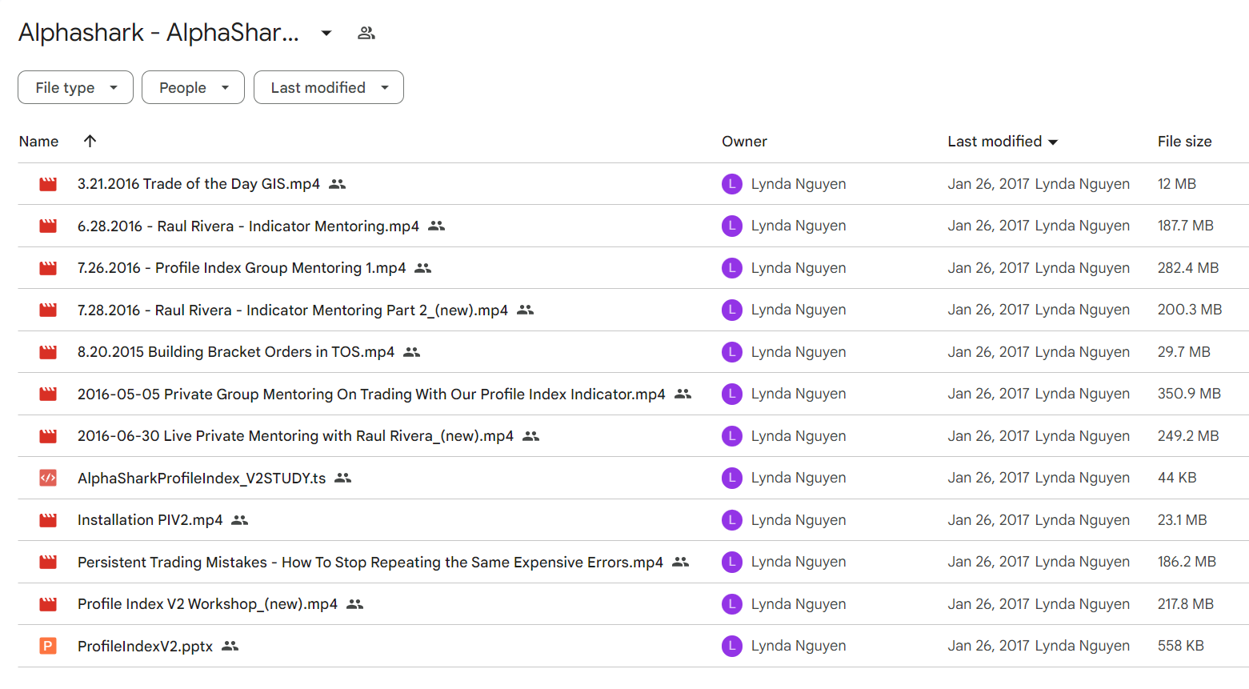Open ProfileIndexV2.pptx

click(145, 646)
